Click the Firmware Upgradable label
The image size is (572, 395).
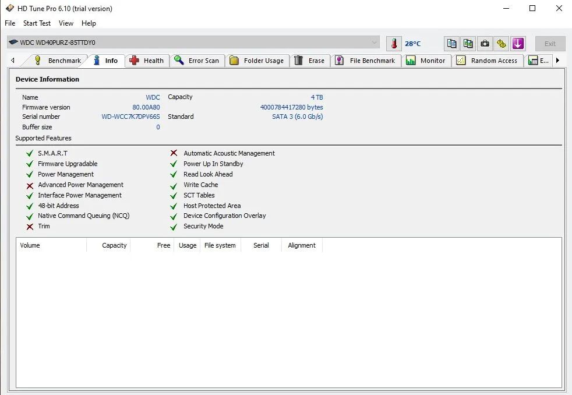tap(68, 164)
